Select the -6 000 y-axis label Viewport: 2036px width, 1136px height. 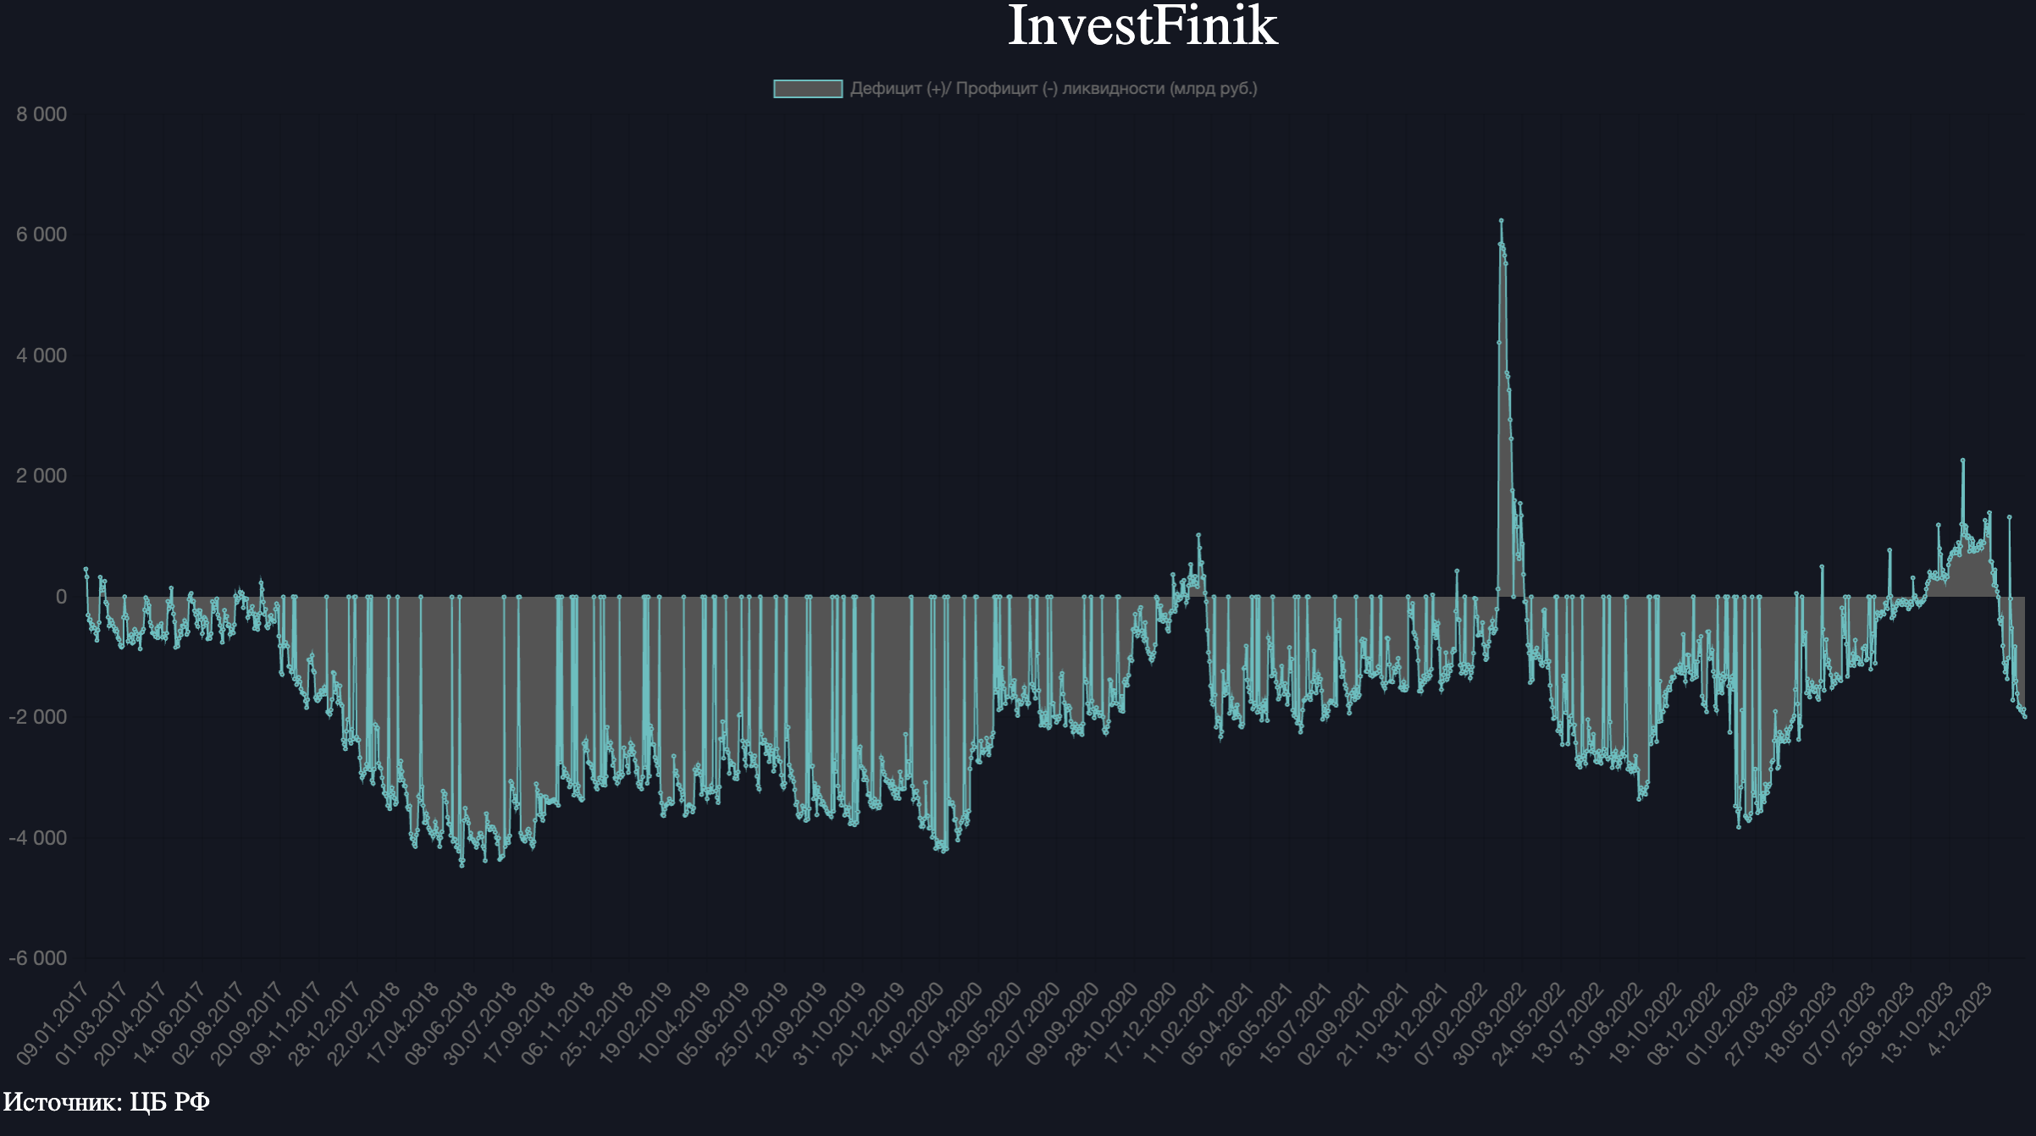[x=38, y=958]
